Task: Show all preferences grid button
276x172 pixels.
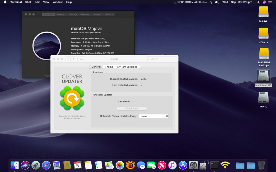Action: tap(81, 59)
